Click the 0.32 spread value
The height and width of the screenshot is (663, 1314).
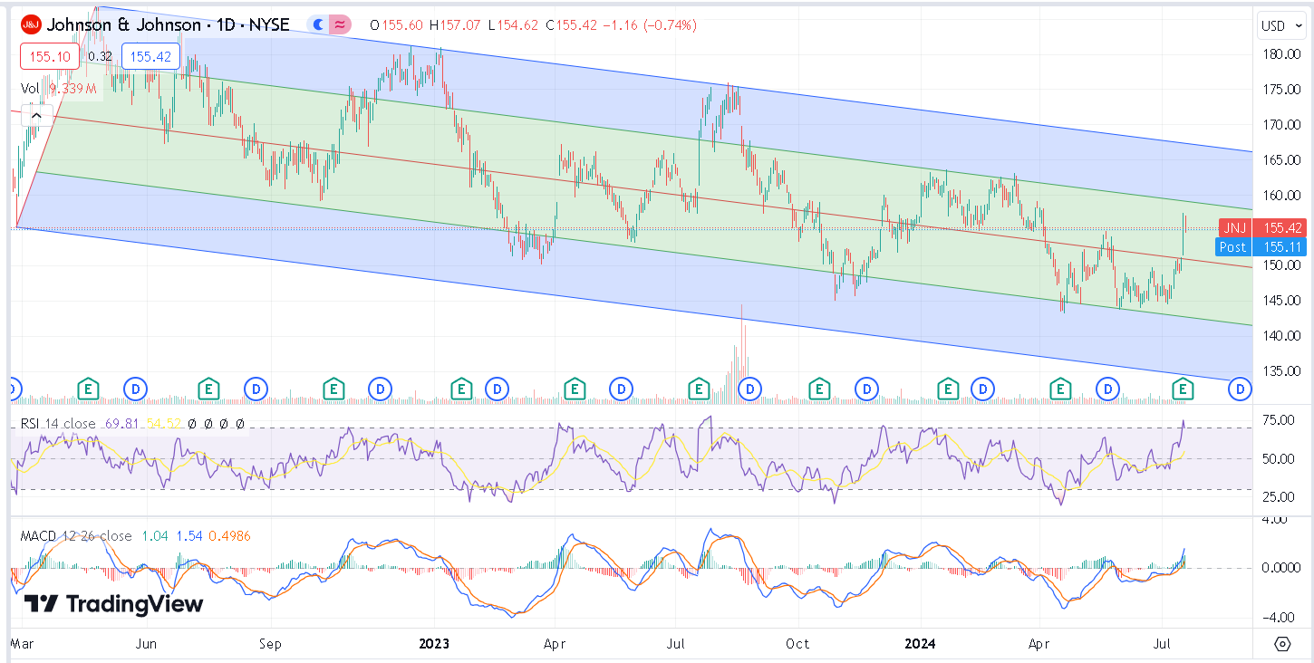pyautogui.click(x=101, y=56)
